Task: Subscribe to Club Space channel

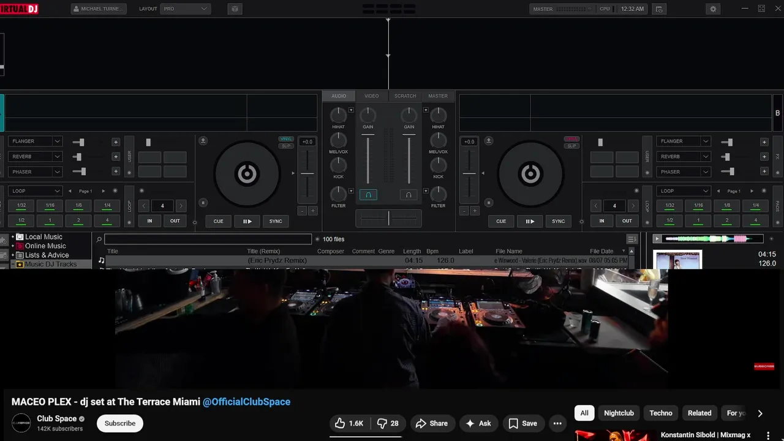Action: pos(120,423)
